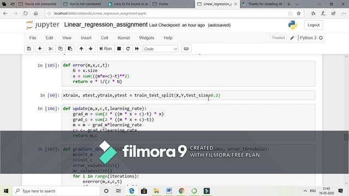The height and width of the screenshot is (196, 349).
Task: Open Microsoft Edge from the taskbar
Action: (131, 191)
